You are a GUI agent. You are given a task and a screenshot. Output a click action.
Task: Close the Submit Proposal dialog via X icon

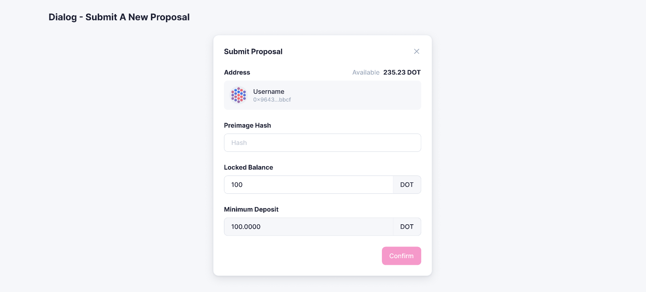[416, 51]
